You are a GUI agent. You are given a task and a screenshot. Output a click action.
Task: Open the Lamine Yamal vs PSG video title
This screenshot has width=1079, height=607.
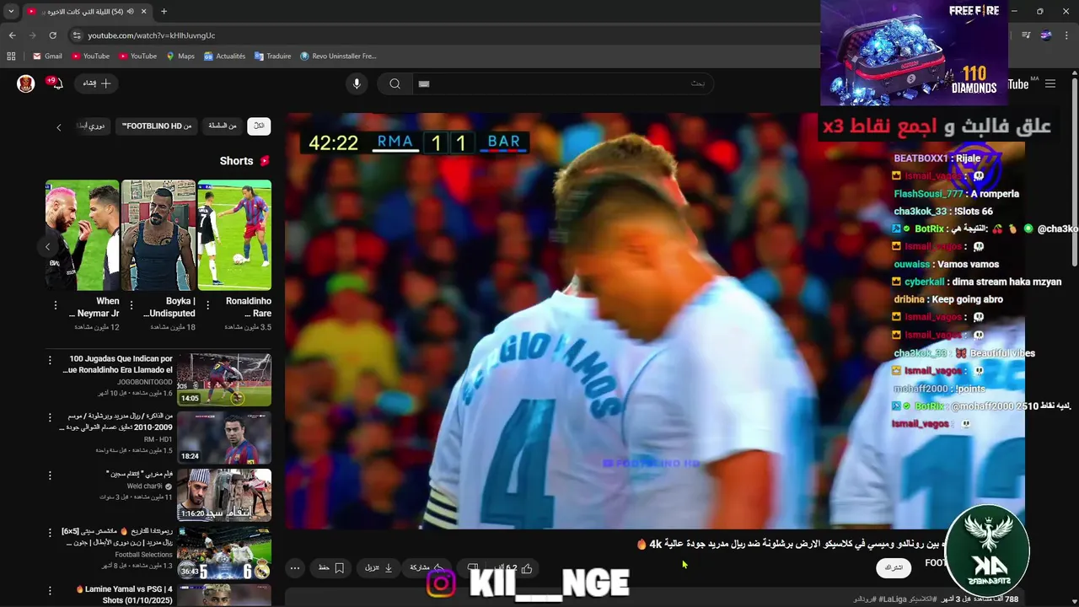(x=124, y=594)
